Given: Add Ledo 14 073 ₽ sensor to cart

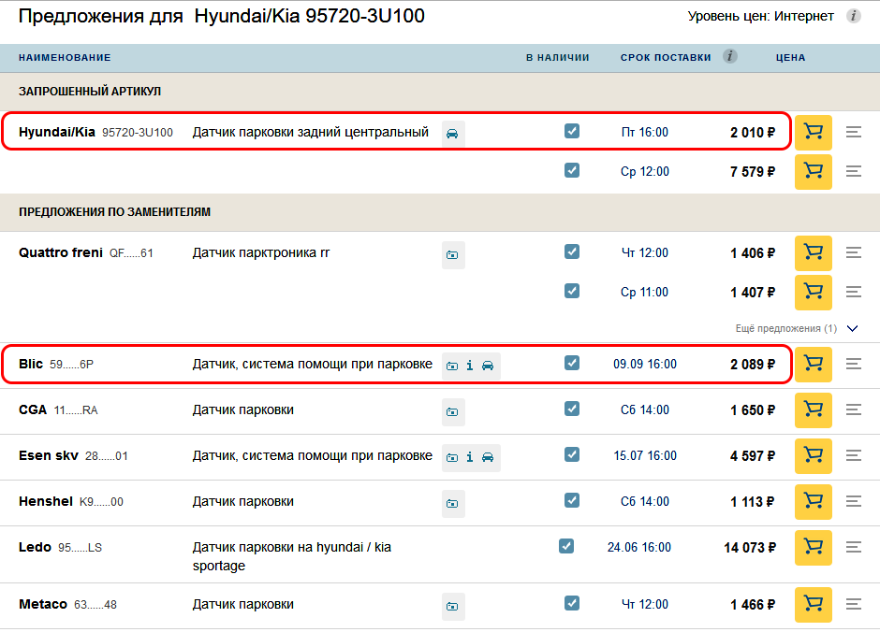Looking at the screenshot, I should point(814,548).
